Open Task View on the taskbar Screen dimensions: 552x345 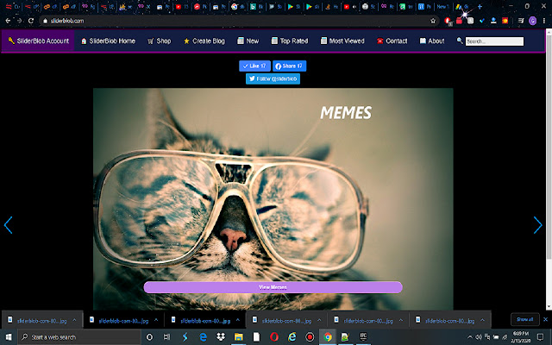[x=166, y=337]
